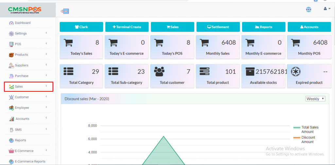The width and height of the screenshot is (335, 165).
Task: Click the POS terminal icon in sidebar
Action: (11, 44)
